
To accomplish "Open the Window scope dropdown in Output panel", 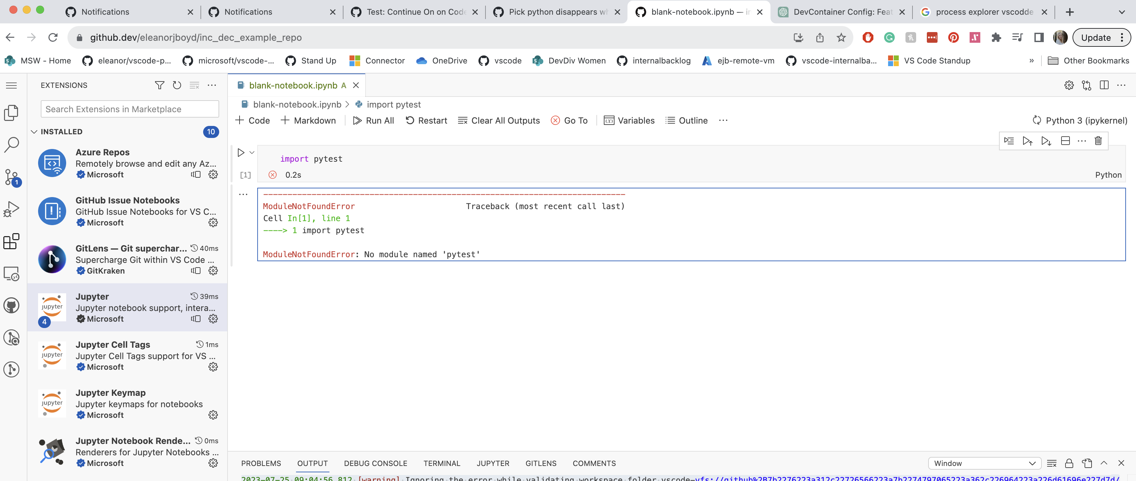I will point(984,463).
